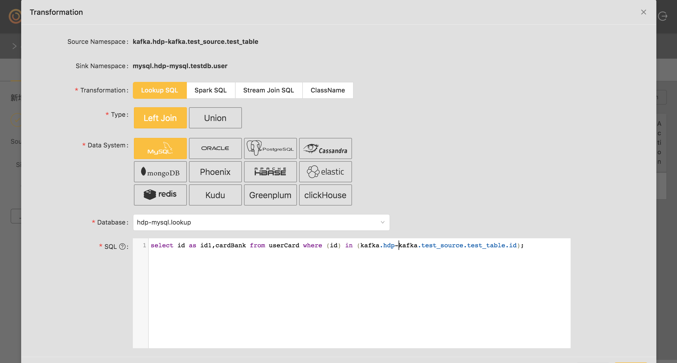Switch type to Union
The height and width of the screenshot is (363, 677).
pyautogui.click(x=215, y=118)
